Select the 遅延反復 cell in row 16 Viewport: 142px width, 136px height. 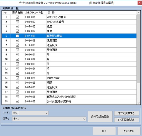[91, 87]
